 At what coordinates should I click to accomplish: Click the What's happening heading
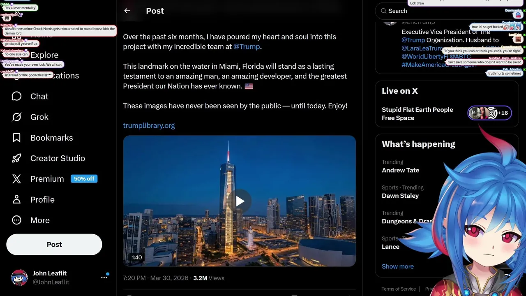pos(418,144)
